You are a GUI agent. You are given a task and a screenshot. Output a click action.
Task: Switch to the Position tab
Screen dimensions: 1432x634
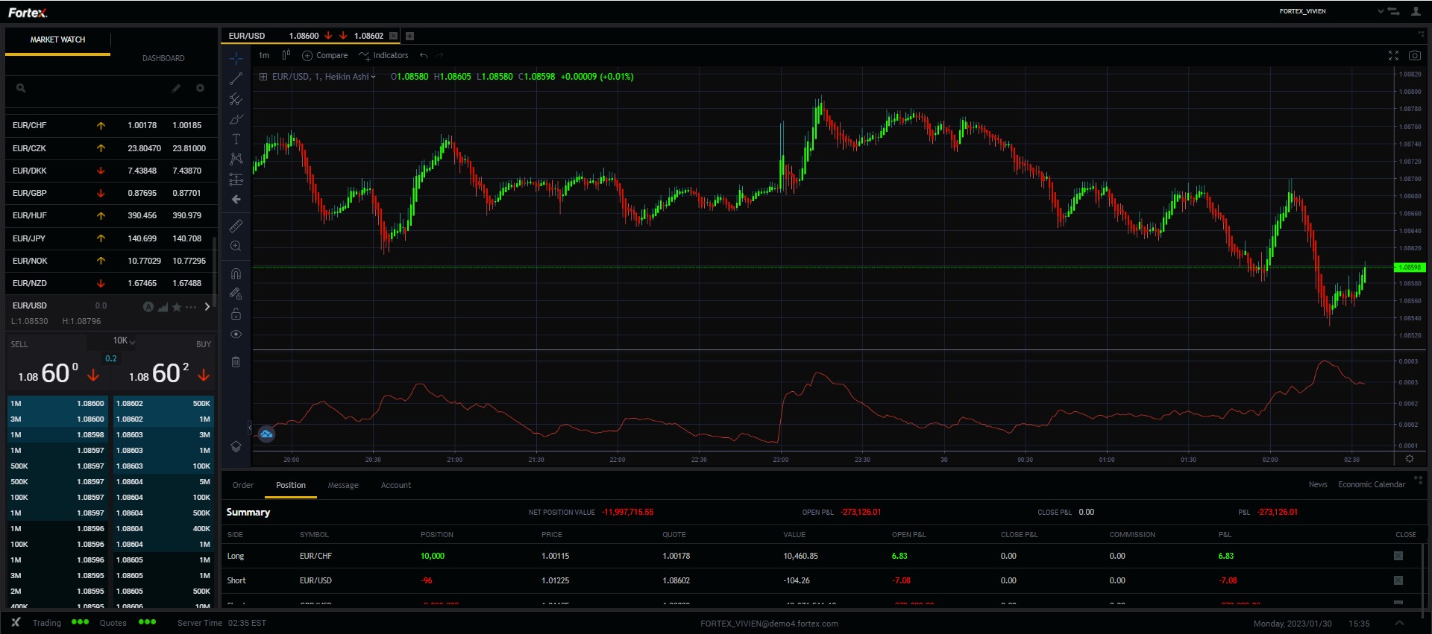click(291, 485)
